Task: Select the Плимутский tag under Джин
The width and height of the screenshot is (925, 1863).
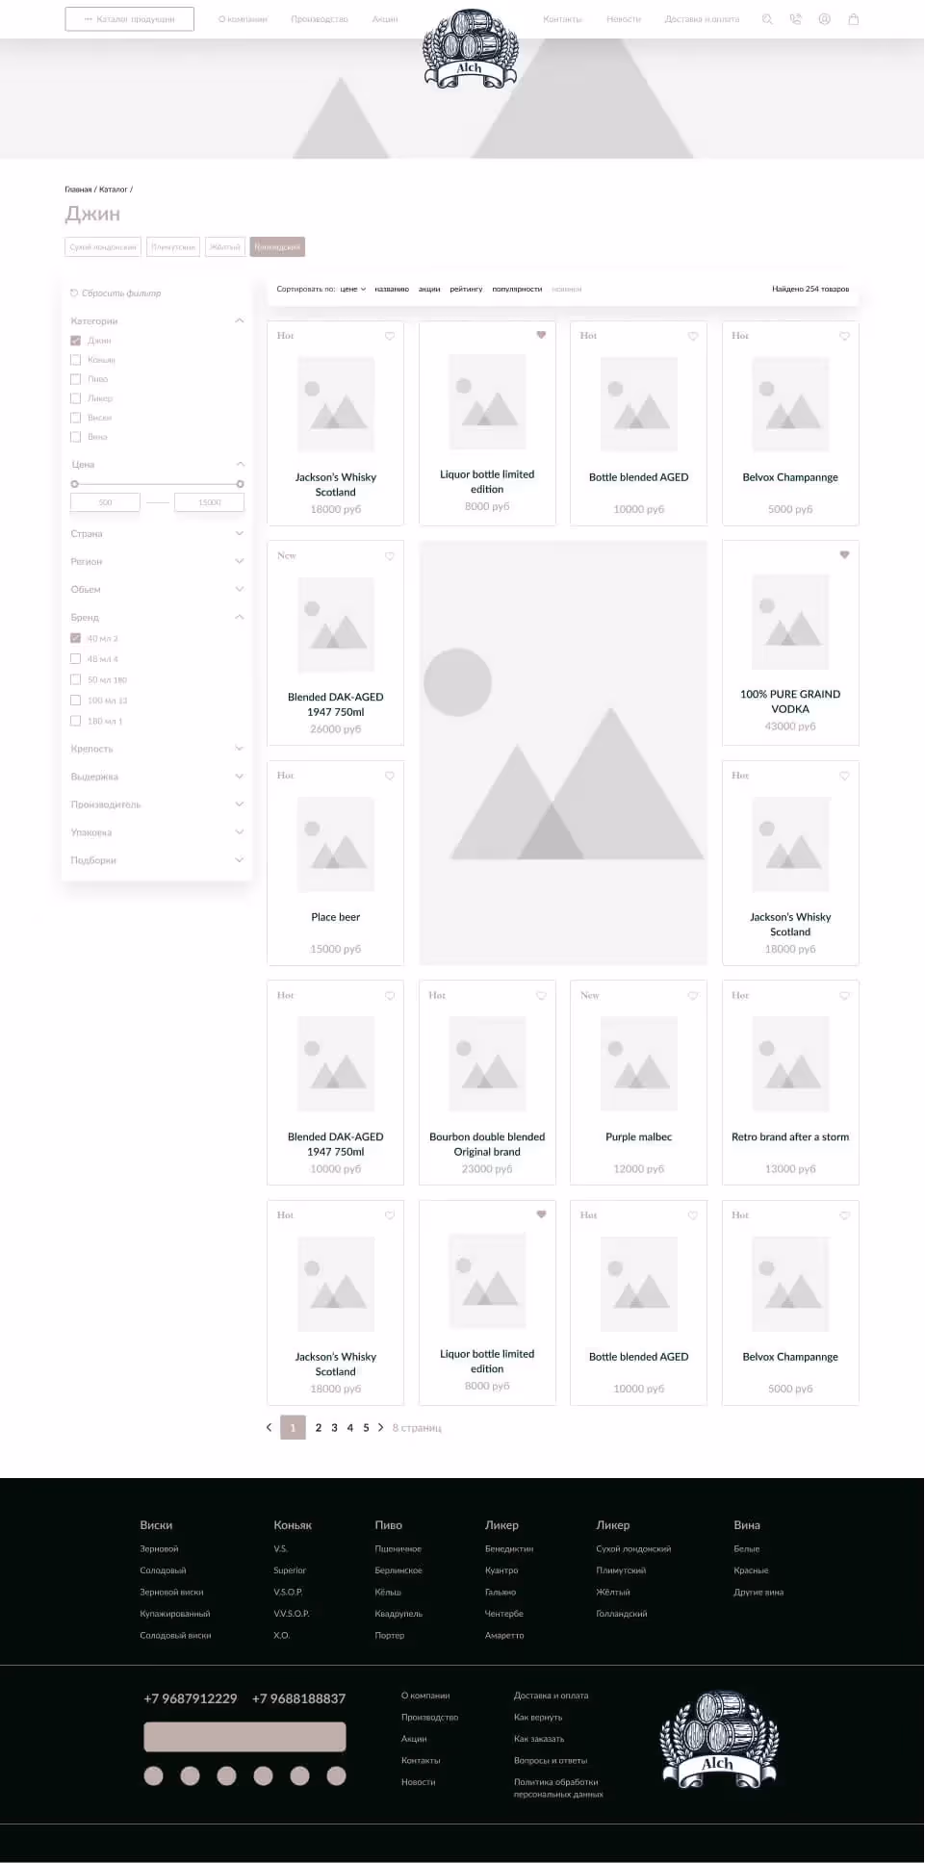Action: coord(173,247)
